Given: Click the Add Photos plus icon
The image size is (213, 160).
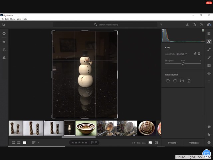Looking at the screenshot, I should coord(4,34).
